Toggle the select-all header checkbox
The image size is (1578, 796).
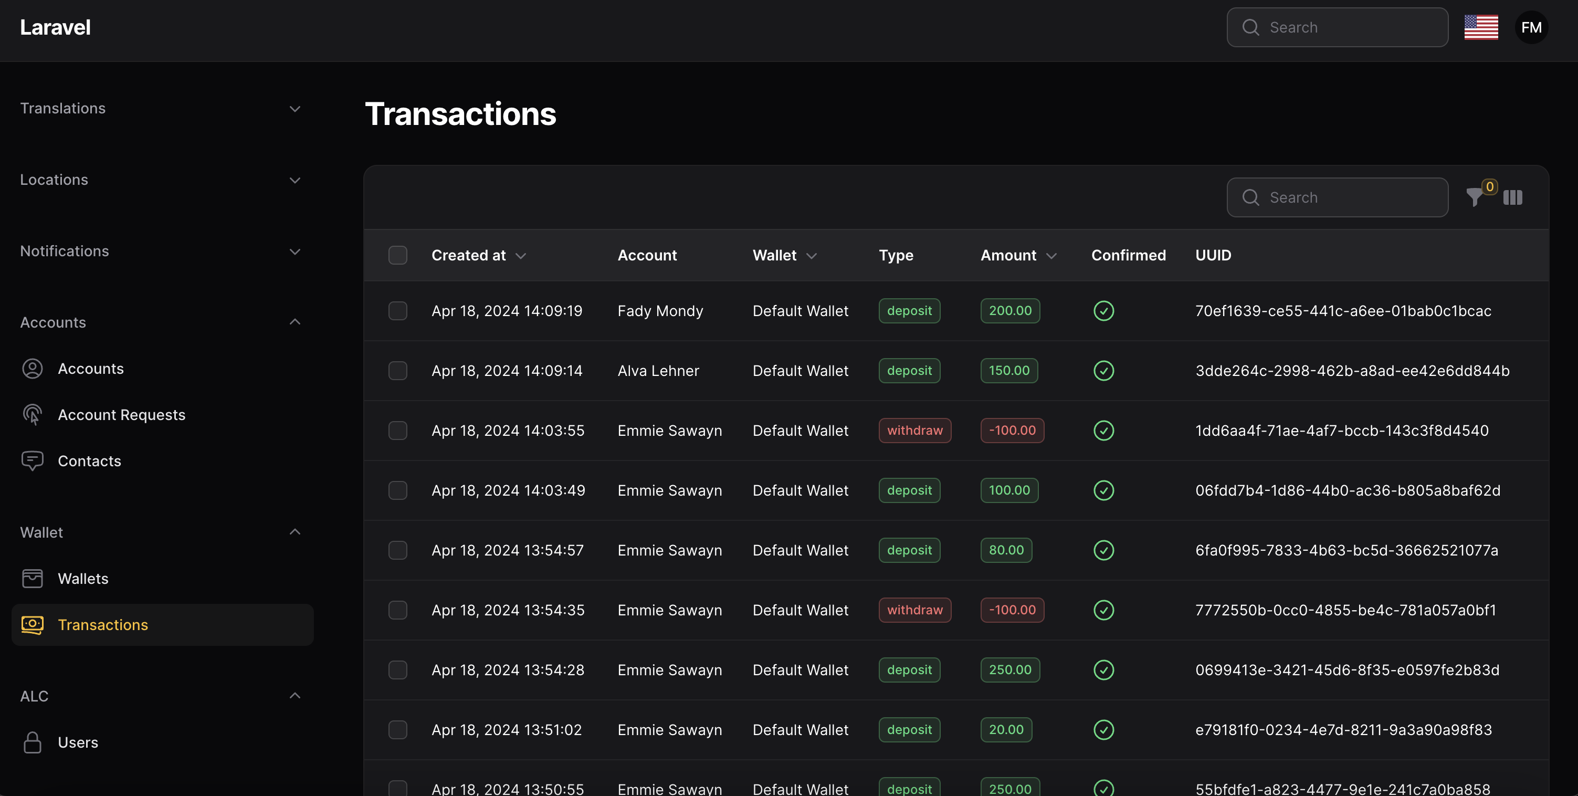(x=397, y=255)
